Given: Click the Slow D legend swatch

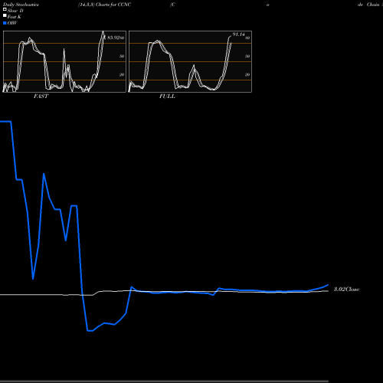Looking at the screenshot, I should [x=5, y=9].
